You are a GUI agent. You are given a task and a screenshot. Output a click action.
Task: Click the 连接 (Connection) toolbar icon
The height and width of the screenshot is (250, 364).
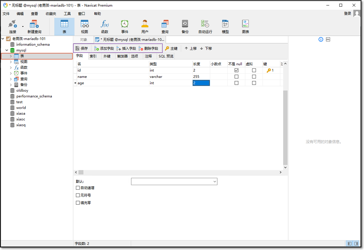click(x=13, y=26)
